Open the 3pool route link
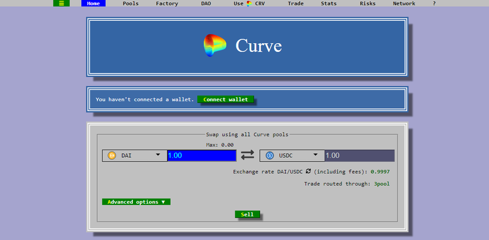This screenshot has height=240, width=489. pyautogui.click(x=382, y=184)
